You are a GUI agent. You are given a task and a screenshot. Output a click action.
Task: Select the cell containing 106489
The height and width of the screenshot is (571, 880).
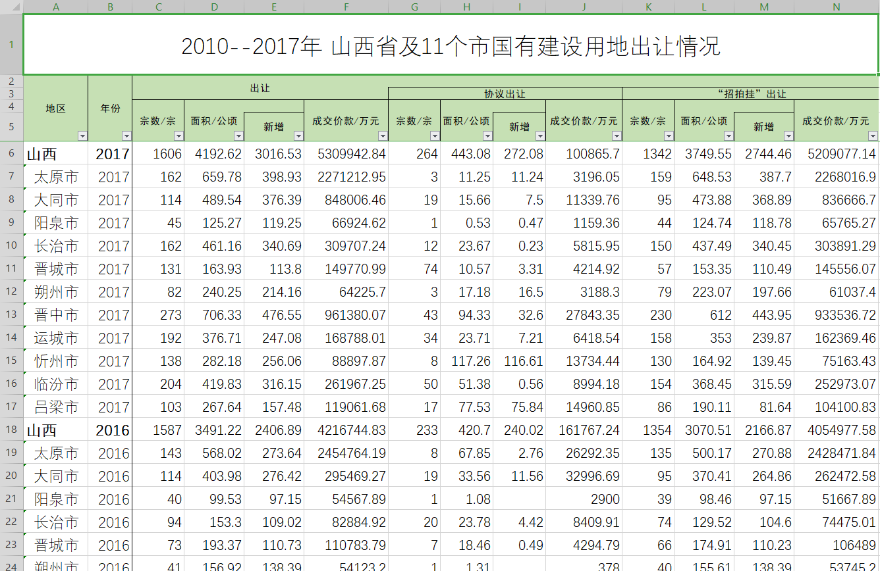[x=837, y=545]
